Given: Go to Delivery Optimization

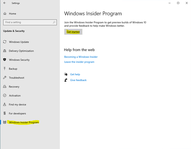Looking at the screenshot, I should point(21,51).
